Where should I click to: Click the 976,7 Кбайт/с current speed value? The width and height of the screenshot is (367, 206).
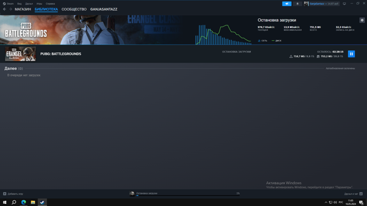[x=266, y=27]
